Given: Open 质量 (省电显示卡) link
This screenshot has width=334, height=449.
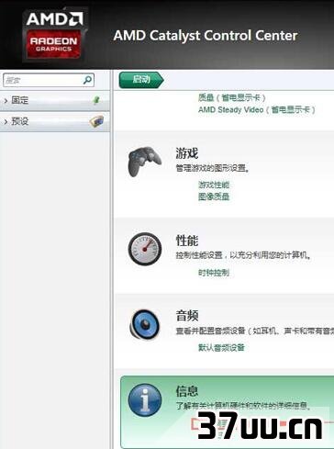Looking at the screenshot, I should [232, 97].
